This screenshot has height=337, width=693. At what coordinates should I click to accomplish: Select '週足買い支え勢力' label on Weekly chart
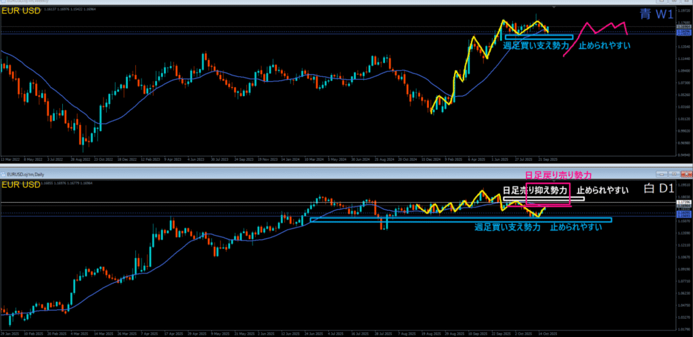(535, 45)
